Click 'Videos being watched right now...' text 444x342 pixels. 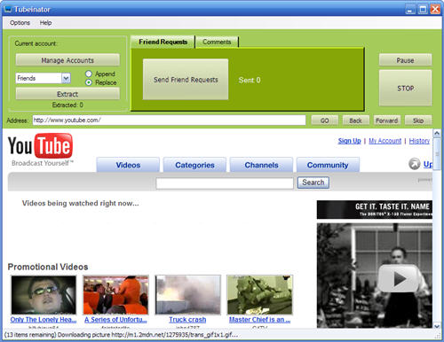pyautogui.click(x=80, y=203)
